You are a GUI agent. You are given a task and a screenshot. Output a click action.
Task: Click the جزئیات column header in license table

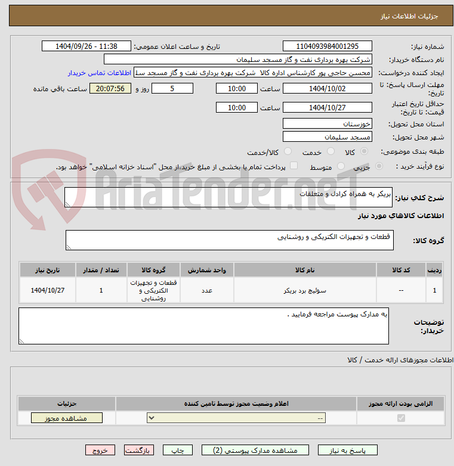pyautogui.click(x=67, y=403)
